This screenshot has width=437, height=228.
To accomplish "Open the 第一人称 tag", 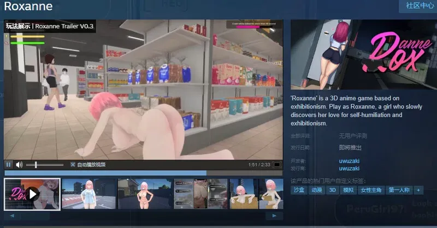I will click(x=398, y=190).
